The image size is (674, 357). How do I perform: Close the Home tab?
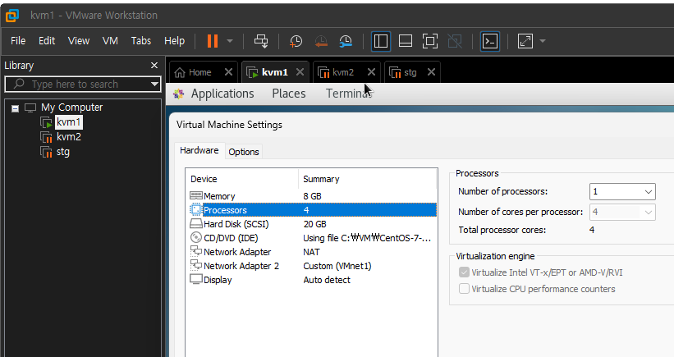coord(229,72)
